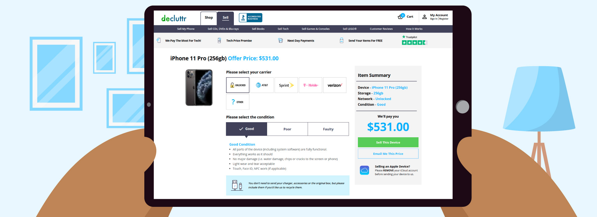Viewport: 597px width, 217px height.
Task: Click the large $531.00 payout amount
Action: tap(388, 127)
